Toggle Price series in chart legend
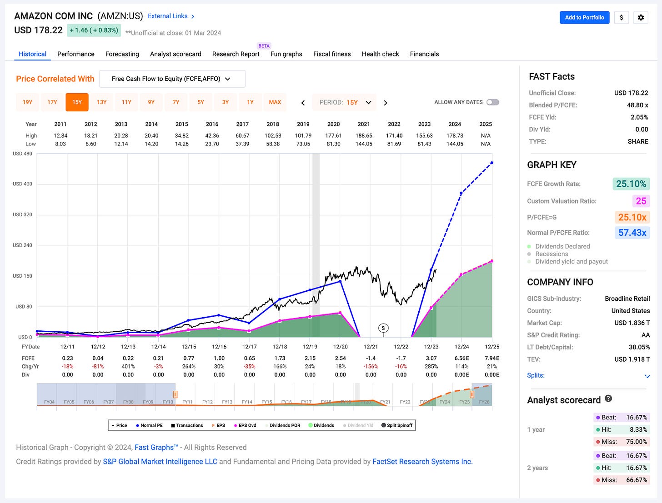Image resolution: width=662 pixels, height=503 pixels. (x=120, y=425)
